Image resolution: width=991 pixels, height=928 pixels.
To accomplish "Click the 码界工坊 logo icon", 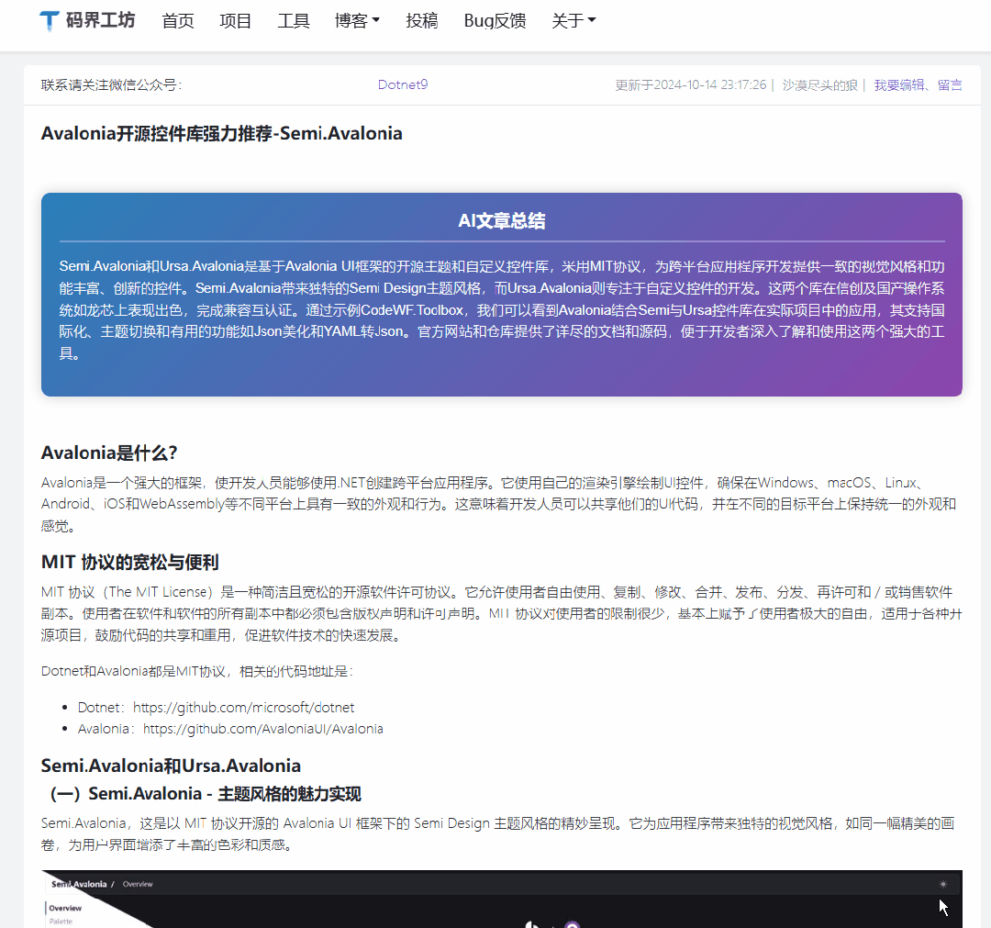I will (x=50, y=21).
